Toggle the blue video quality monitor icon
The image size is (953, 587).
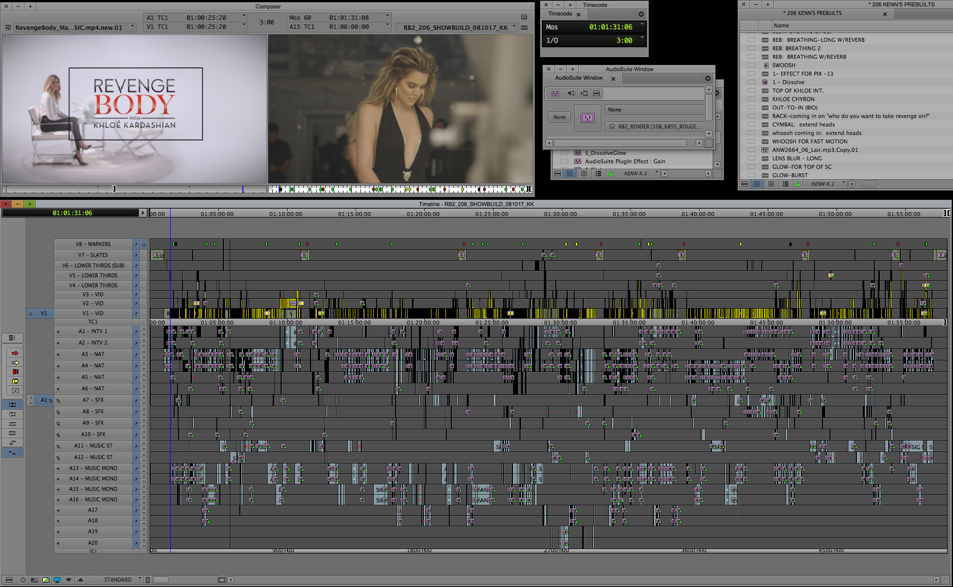(x=57, y=580)
